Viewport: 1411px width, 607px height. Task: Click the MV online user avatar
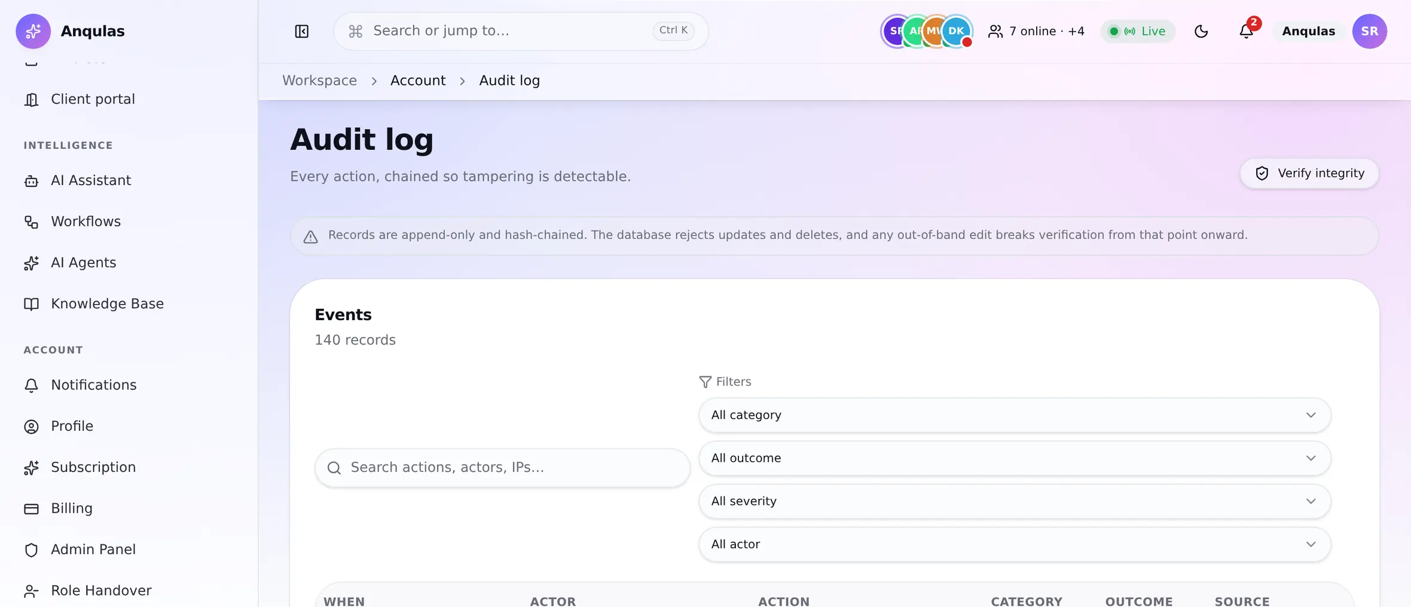(933, 31)
